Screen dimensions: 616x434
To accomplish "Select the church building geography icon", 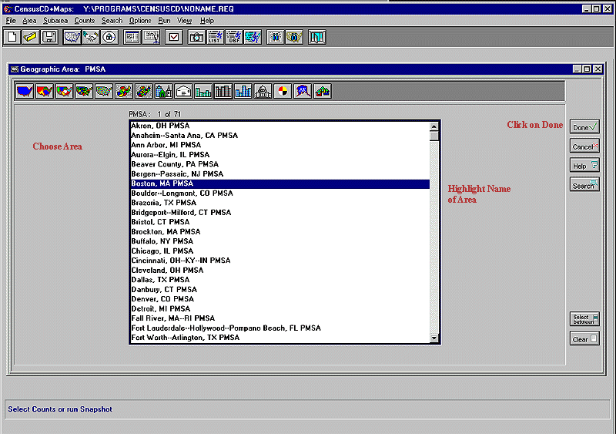I will pyautogui.click(x=164, y=92).
